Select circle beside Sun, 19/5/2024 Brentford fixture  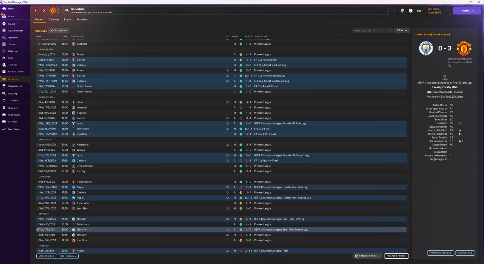pos(38,240)
